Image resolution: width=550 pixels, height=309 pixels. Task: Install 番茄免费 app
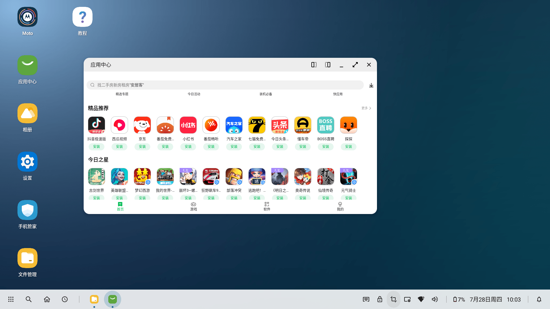tap(165, 147)
